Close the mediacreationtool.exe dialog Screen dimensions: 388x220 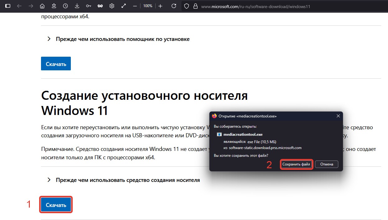(338, 116)
